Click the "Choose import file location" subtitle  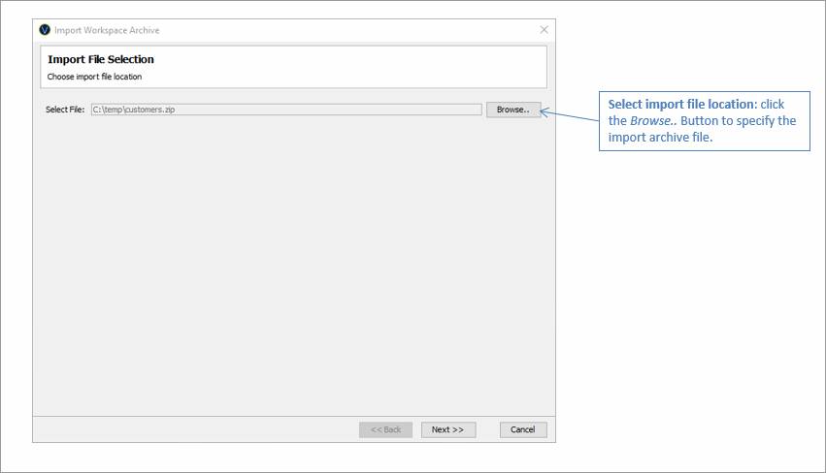pos(94,77)
